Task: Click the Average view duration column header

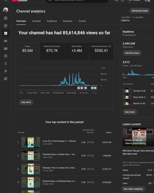Action: point(88,131)
